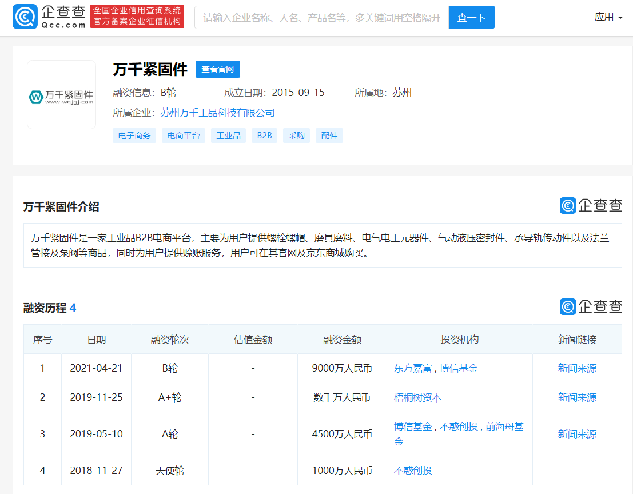633x494 pixels.
Task: Open 博信基金 link in B轮 row
Action: point(459,368)
